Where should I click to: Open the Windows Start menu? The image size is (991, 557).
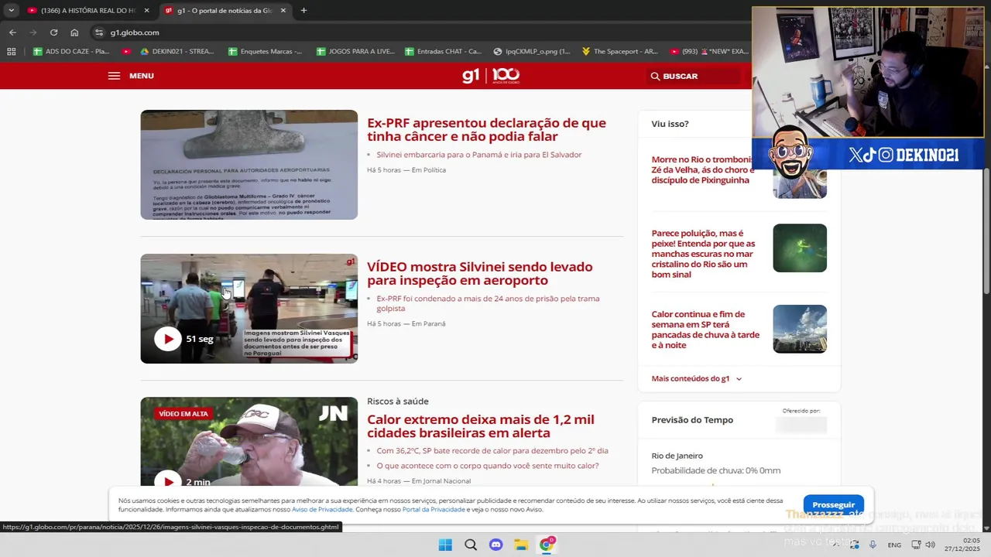point(445,545)
